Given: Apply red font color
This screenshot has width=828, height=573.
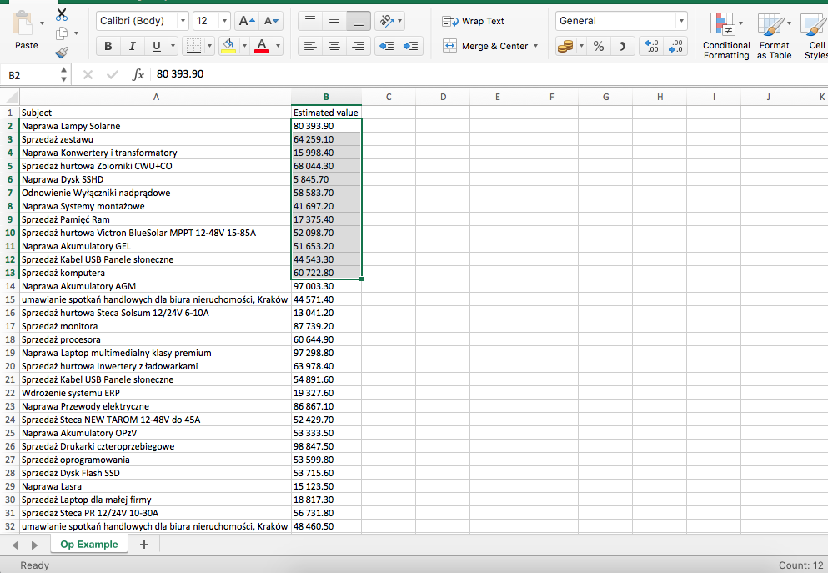Looking at the screenshot, I should pyautogui.click(x=262, y=47).
